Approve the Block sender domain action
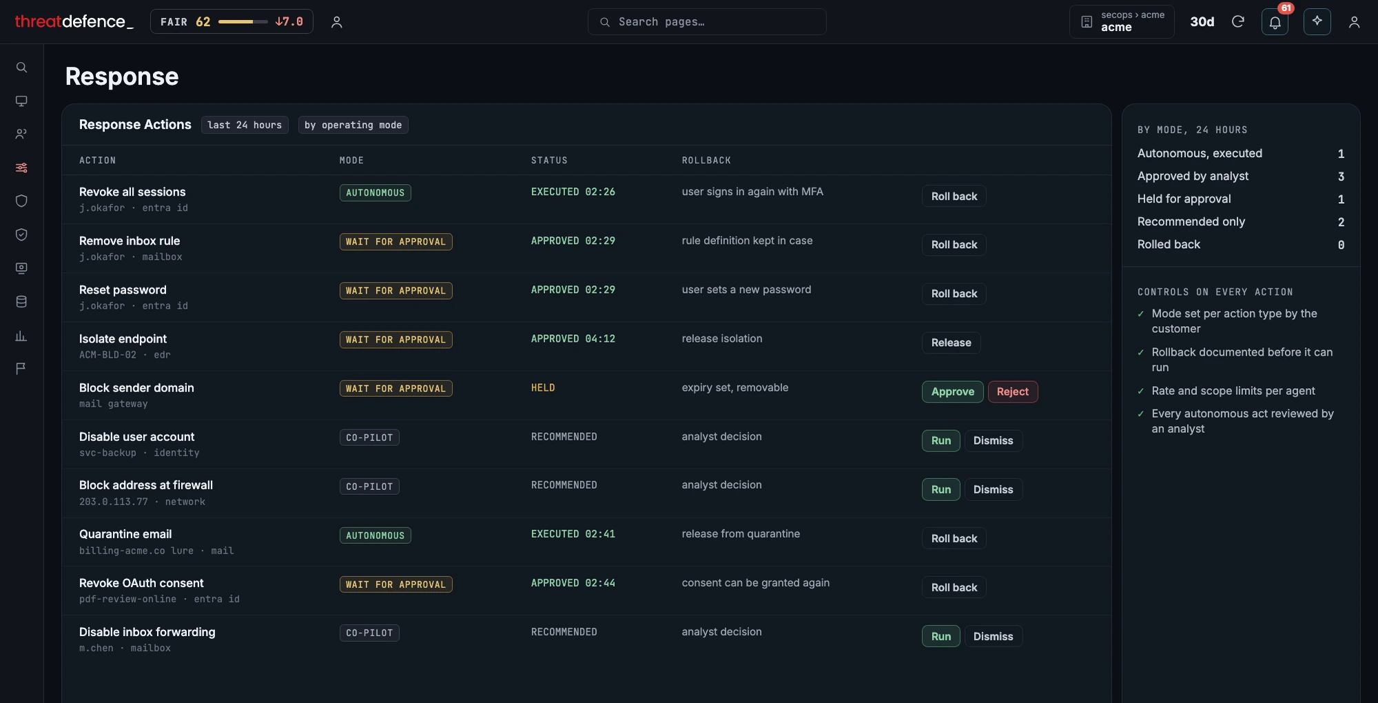Screen dimensions: 1378x703 pos(952,391)
